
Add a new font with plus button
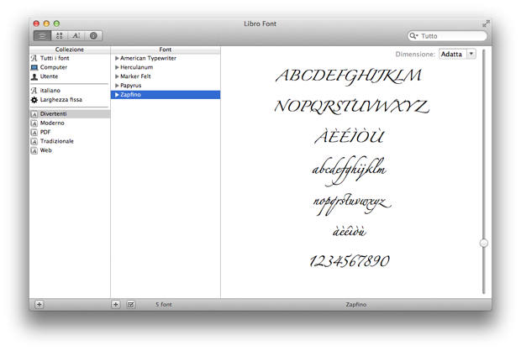coord(116,304)
